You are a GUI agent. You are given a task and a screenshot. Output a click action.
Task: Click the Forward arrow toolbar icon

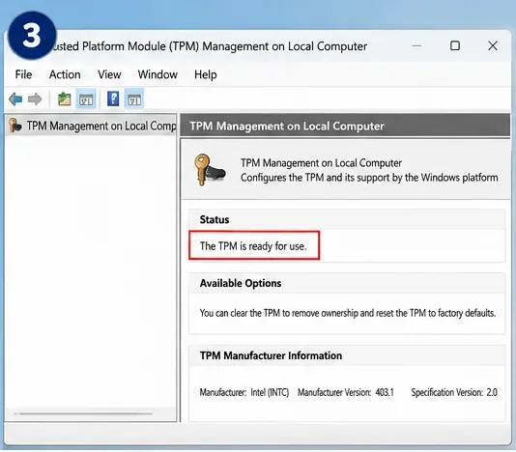point(35,99)
